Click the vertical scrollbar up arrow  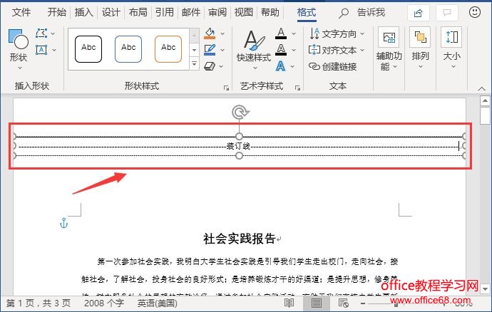tap(485, 100)
